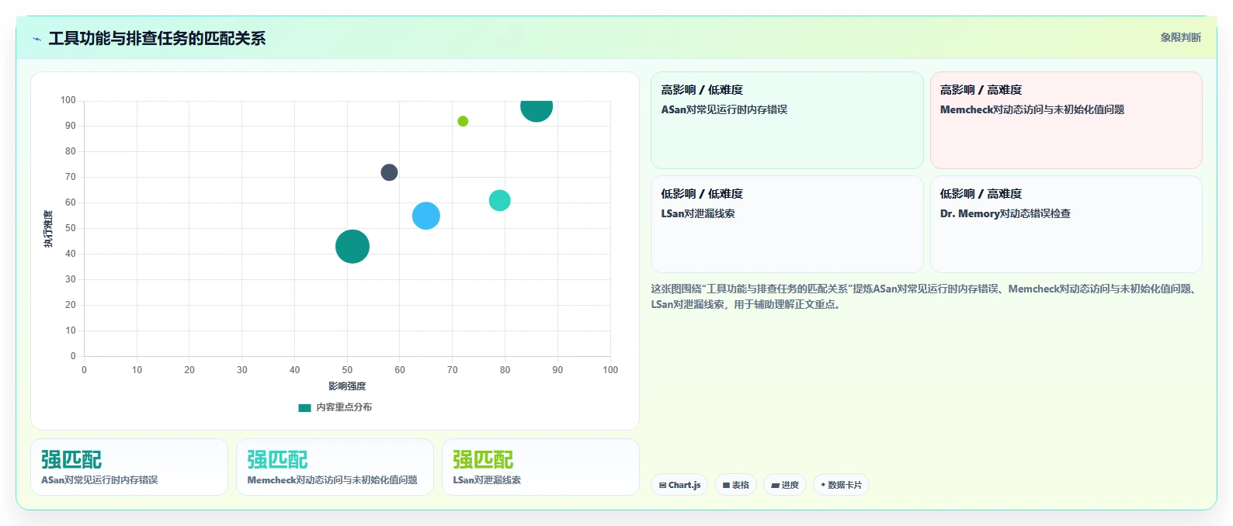Image resolution: width=1233 pixels, height=526 pixels.
Task: Click the 内容重点分布 legend text
Action: tap(344, 407)
